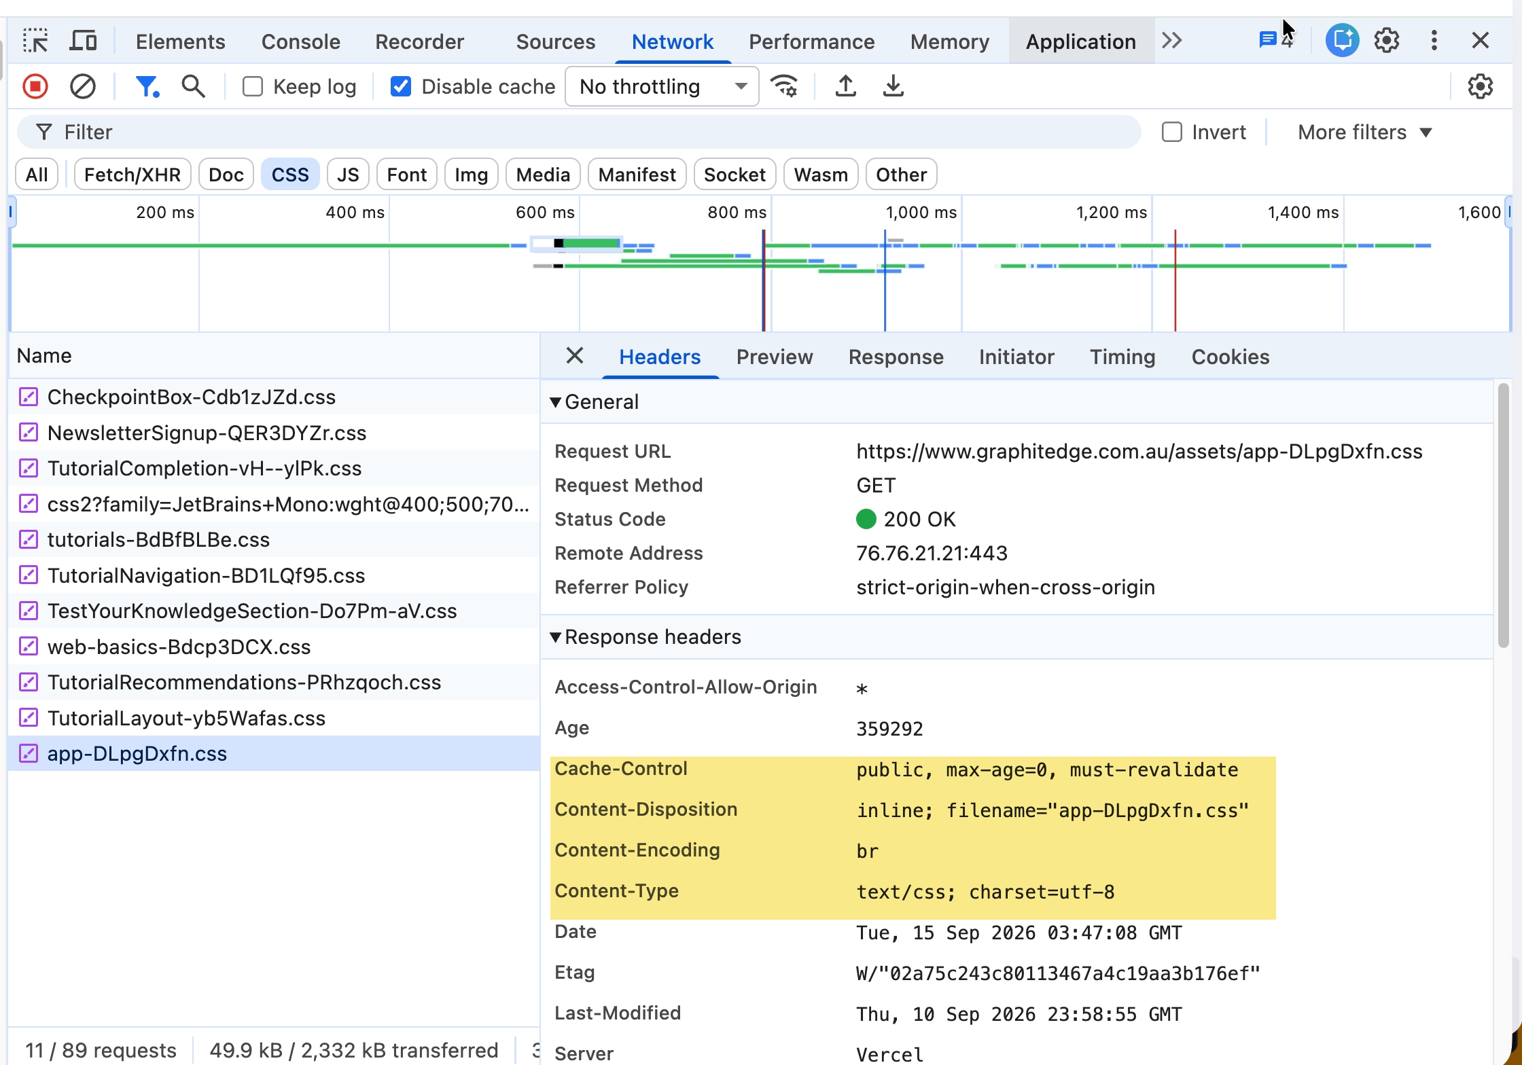Image resolution: width=1522 pixels, height=1065 pixels.
Task: Open the three-dot customize DevTools menu
Action: (1434, 41)
